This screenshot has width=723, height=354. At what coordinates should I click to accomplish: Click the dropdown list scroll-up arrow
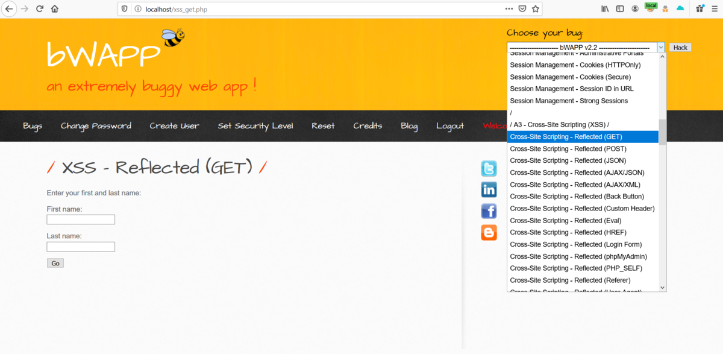(663, 57)
